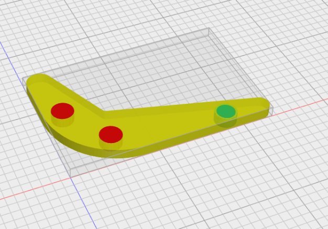
Task: Select the red peg near the bend
Action: coord(111,135)
